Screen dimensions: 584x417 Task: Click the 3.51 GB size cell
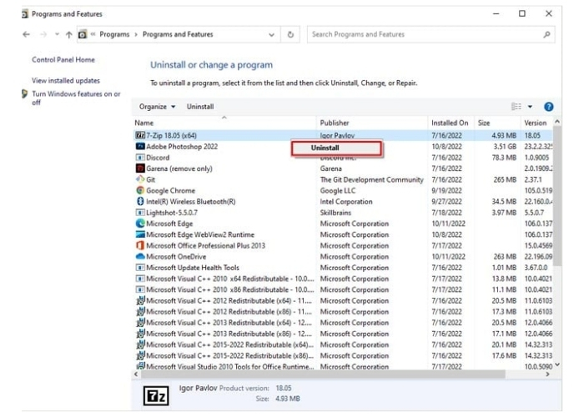[x=505, y=146]
